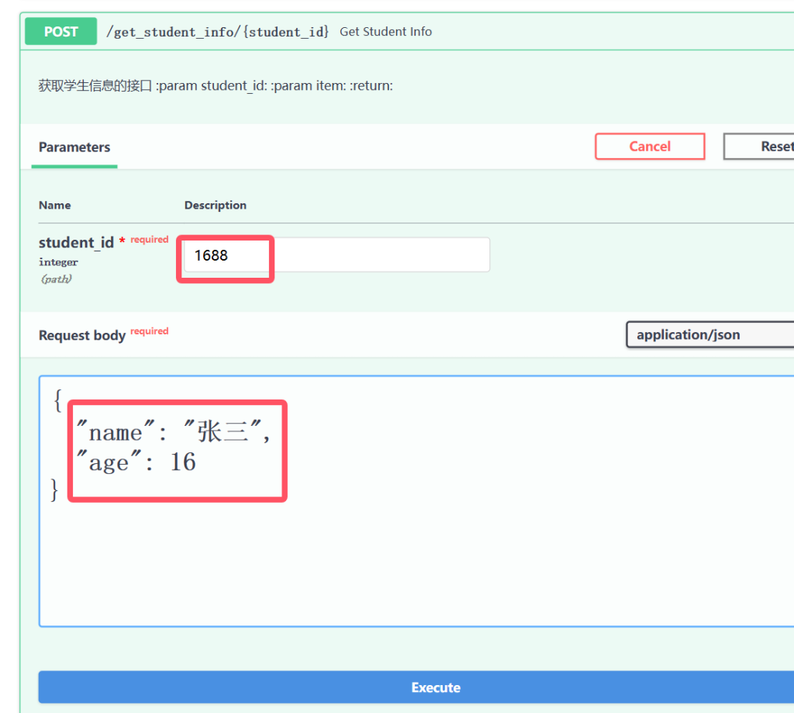Click the Get Student Info summary text
Image resolution: width=794 pixels, height=713 pixels.
point(385,32)
